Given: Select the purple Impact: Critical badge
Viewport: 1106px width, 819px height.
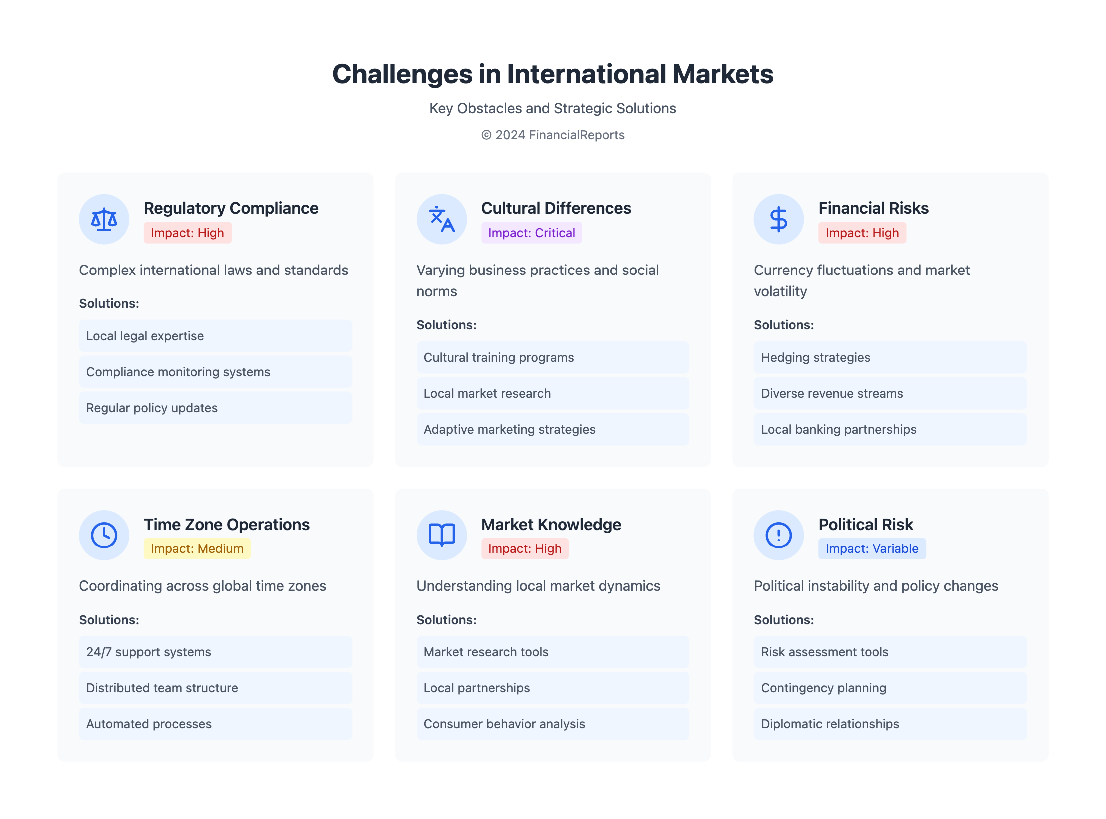Looking at the screenshot, I should pyautogui.click(x=531, y=233).
